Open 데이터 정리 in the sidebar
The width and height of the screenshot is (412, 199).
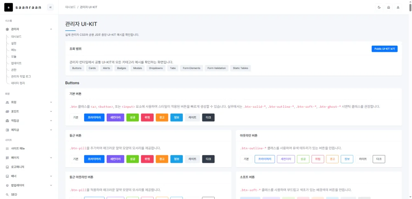coord(18,83)
